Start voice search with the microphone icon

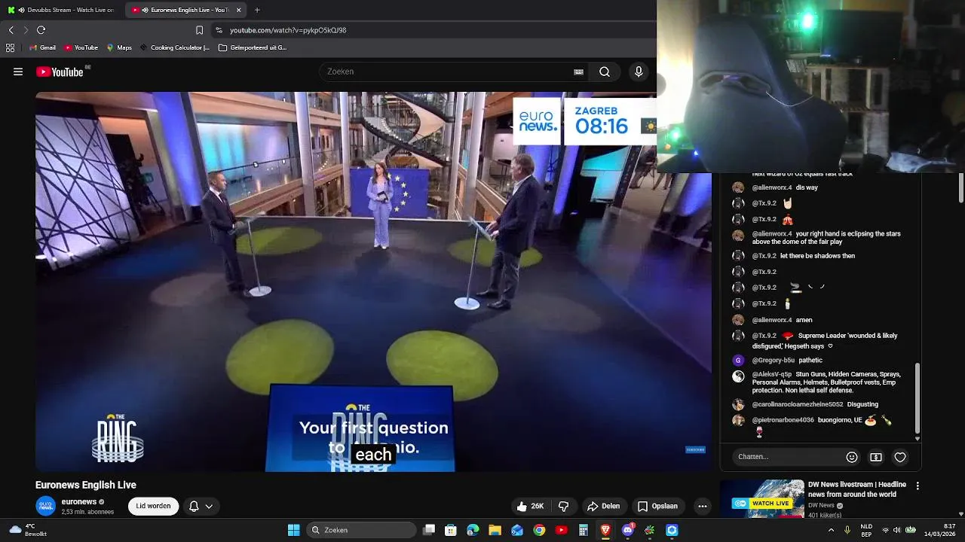click(x=639, y=72)
